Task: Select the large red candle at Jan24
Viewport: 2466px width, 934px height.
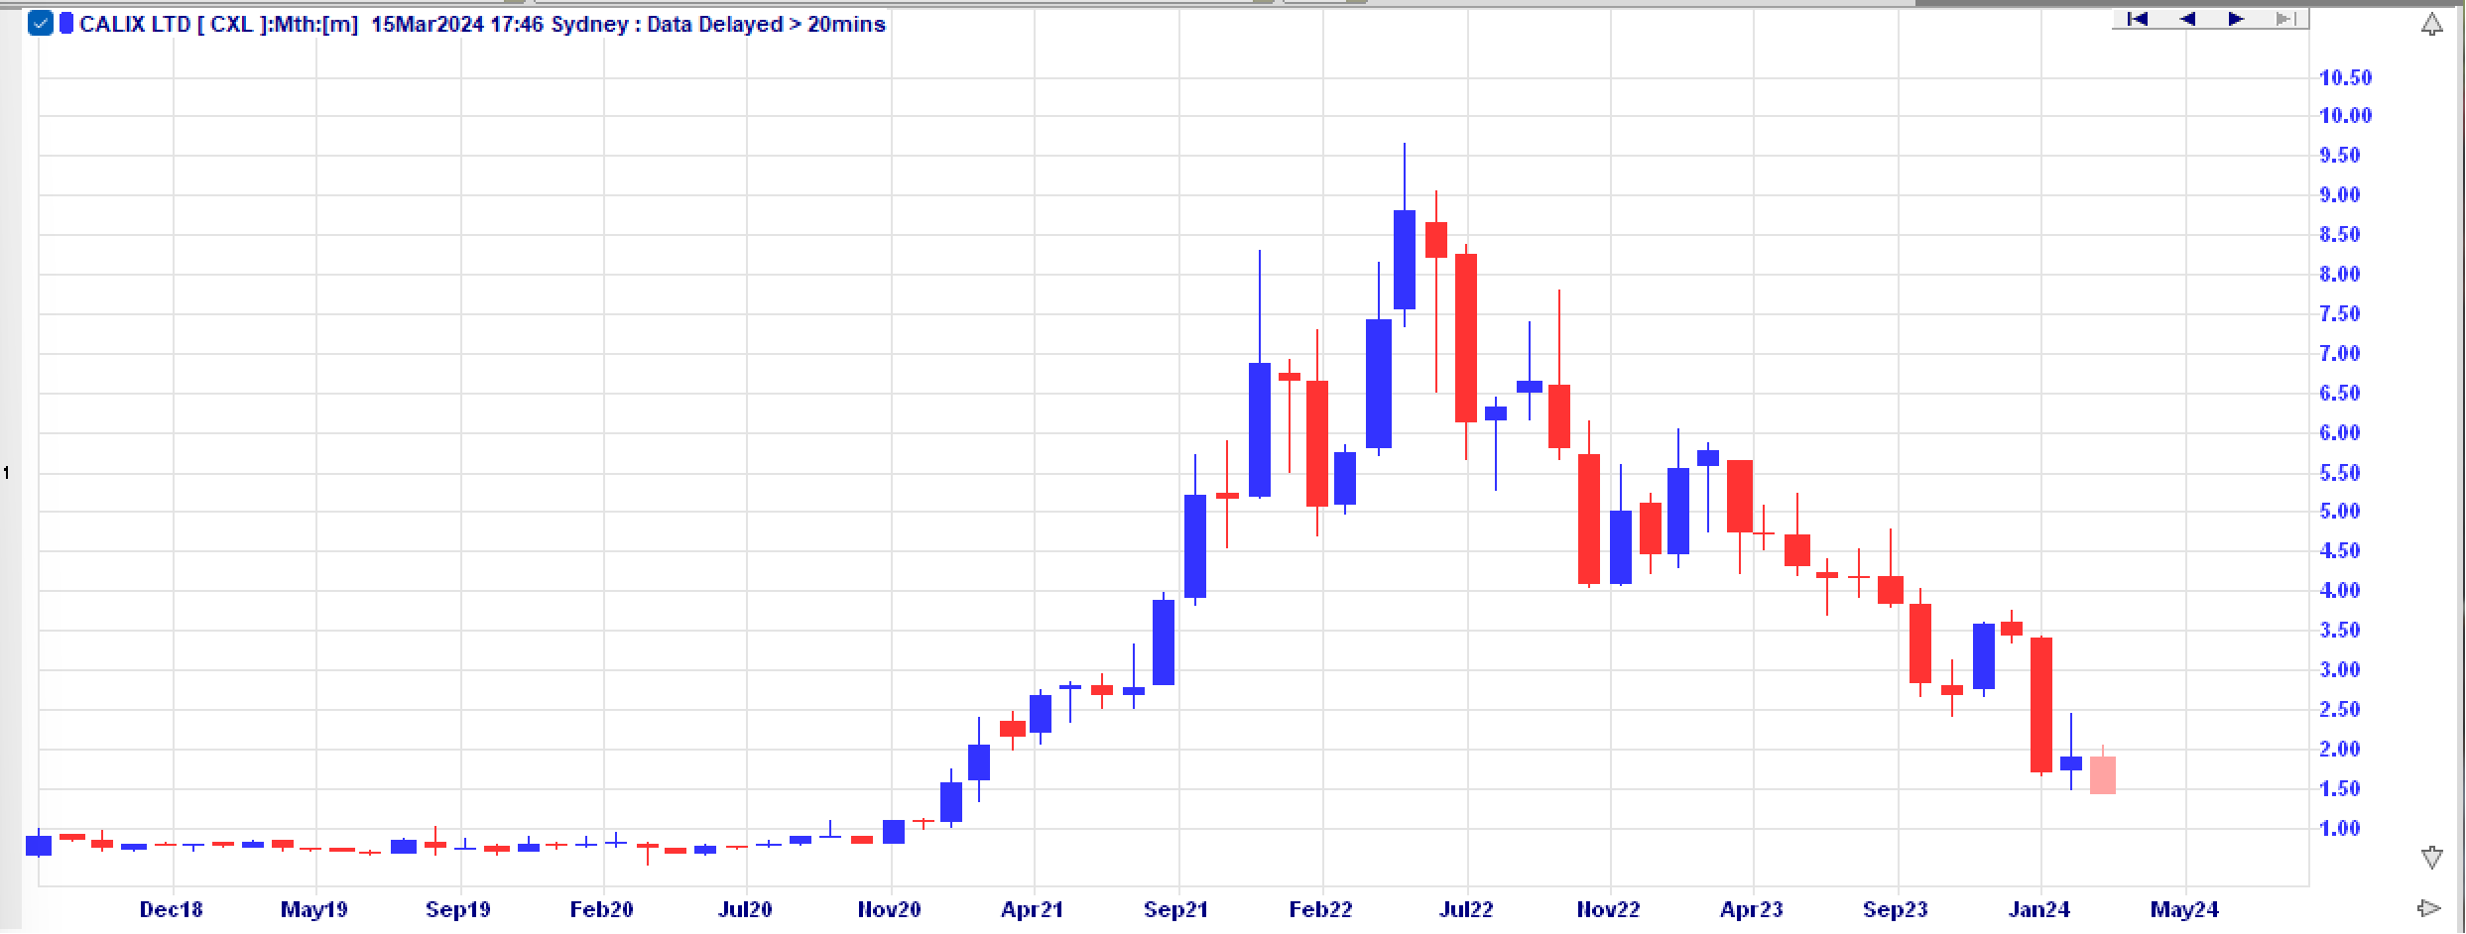Action: pyautogui.click(x=2041, y=704)
